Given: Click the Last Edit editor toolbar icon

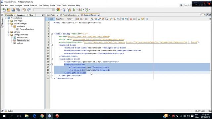Looking at the screenshot, I should point(78,19).
